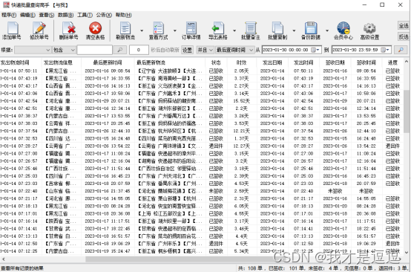Open the 并且 logic dropdown
The width and height of the screenshot is (411, 272).
(205, 50)
